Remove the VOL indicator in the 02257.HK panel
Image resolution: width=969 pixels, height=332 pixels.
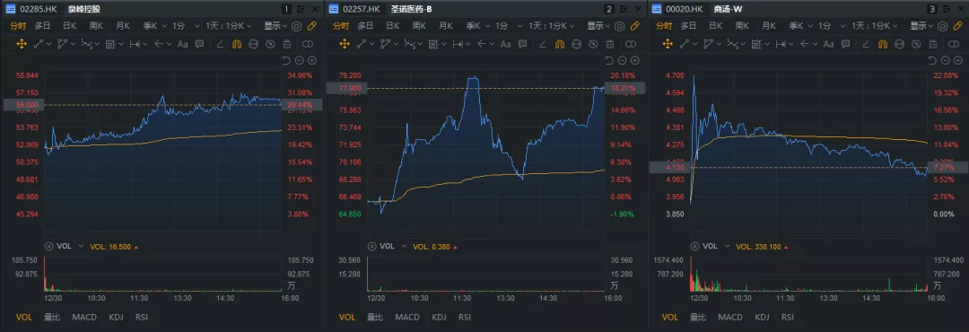pyautogui.click(x=371, y=246)
